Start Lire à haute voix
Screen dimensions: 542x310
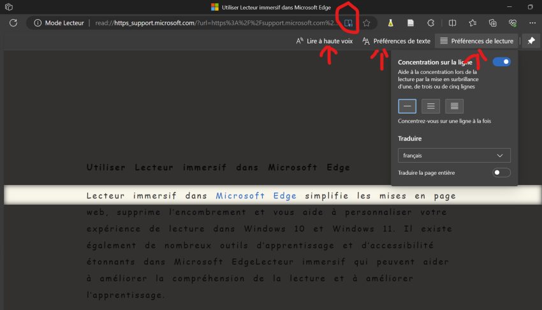tap(325, 41)
